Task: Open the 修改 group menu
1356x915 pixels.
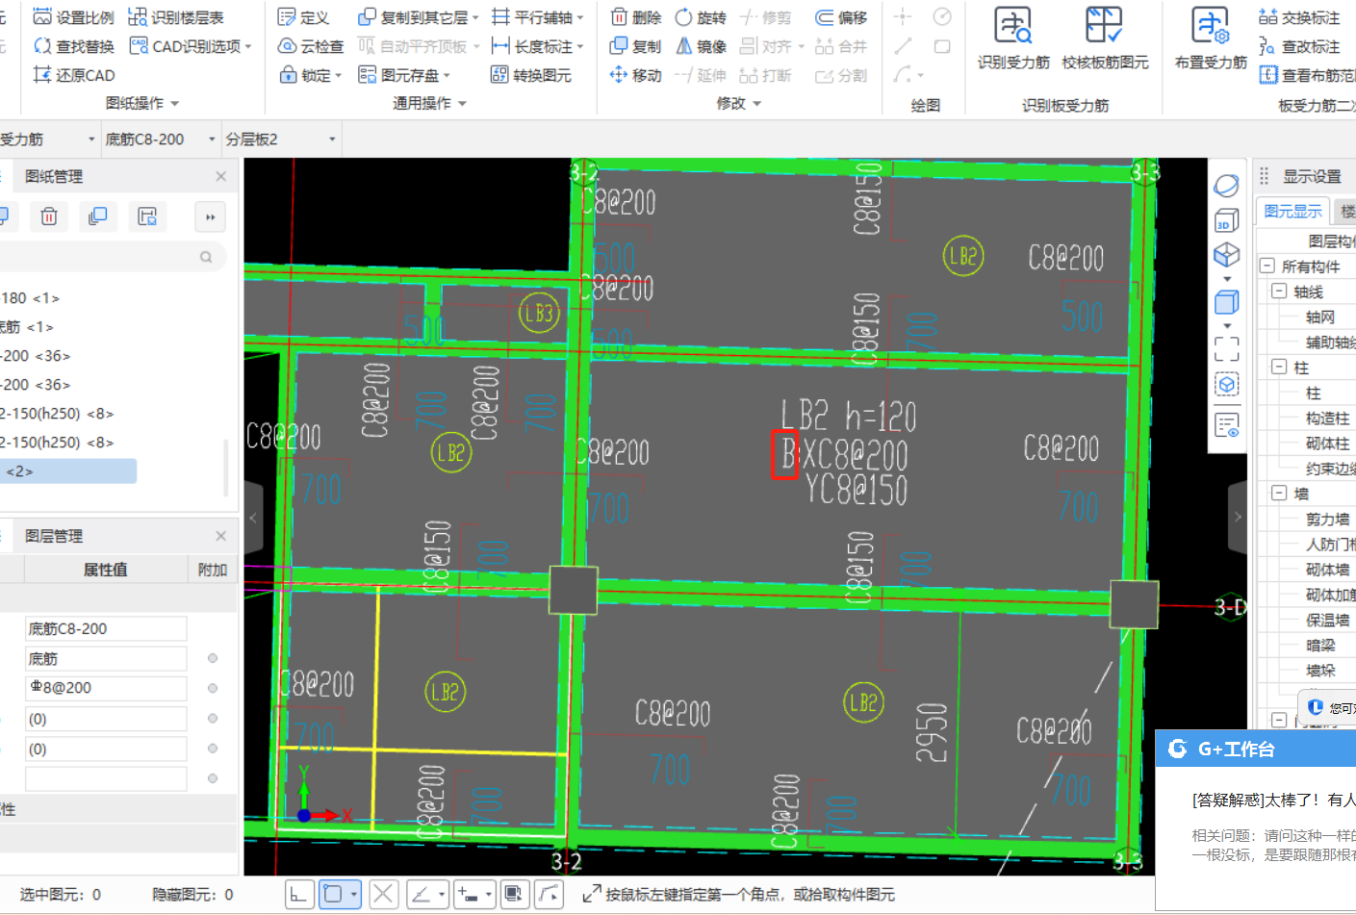Action: [738, 103]
